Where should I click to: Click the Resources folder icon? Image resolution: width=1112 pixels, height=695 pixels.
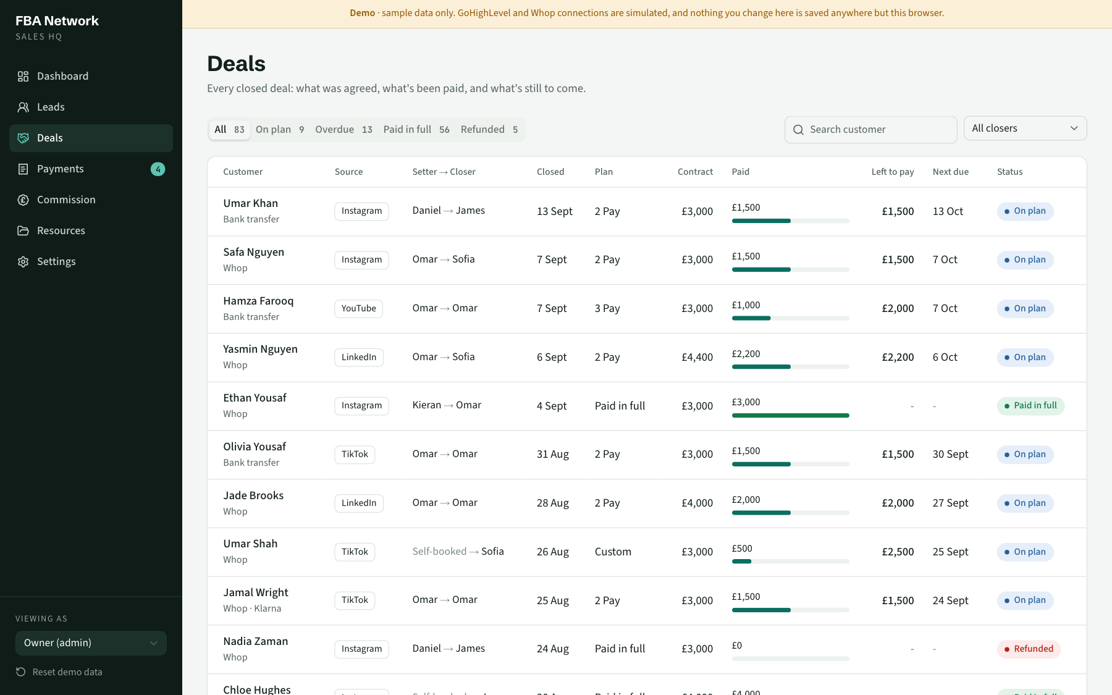point(23,230)
